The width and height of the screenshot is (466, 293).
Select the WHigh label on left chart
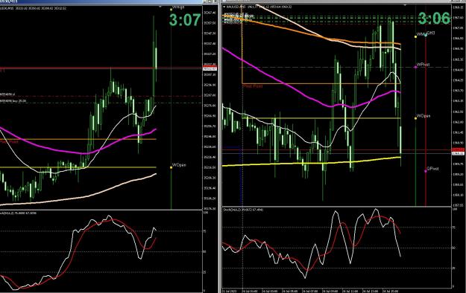click(x=178, y=7)
